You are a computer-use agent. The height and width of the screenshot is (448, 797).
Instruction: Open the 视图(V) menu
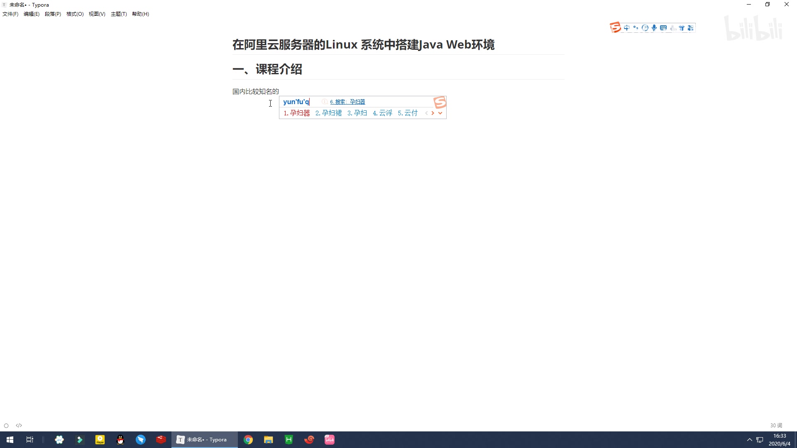97,14
